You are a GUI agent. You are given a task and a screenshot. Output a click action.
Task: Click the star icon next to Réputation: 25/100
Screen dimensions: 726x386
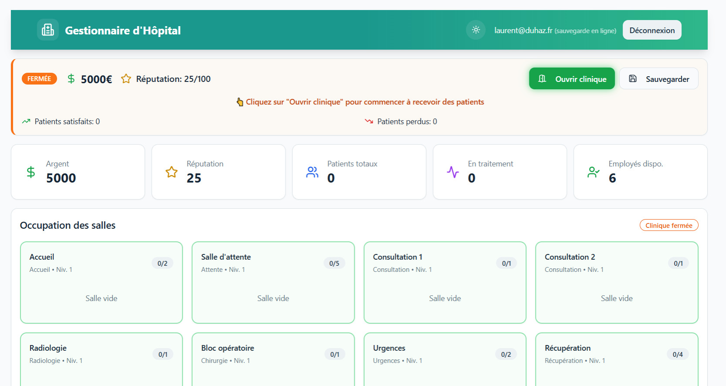(x=126, y=79)
